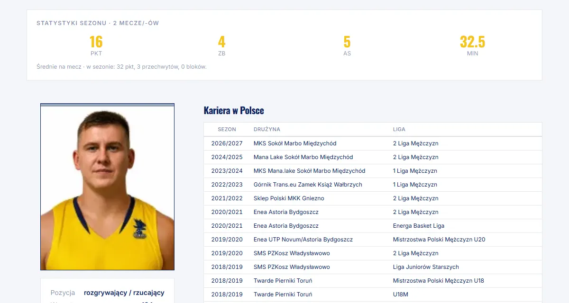The height and width of the screenshot is (303, 569).
Task: Click the 16 PKT points stat
Action: [96, 45]
